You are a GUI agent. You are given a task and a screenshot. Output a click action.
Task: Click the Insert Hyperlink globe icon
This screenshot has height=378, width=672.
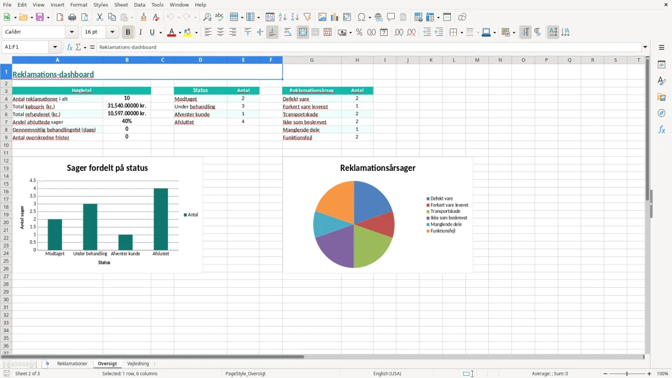[379, 17]
